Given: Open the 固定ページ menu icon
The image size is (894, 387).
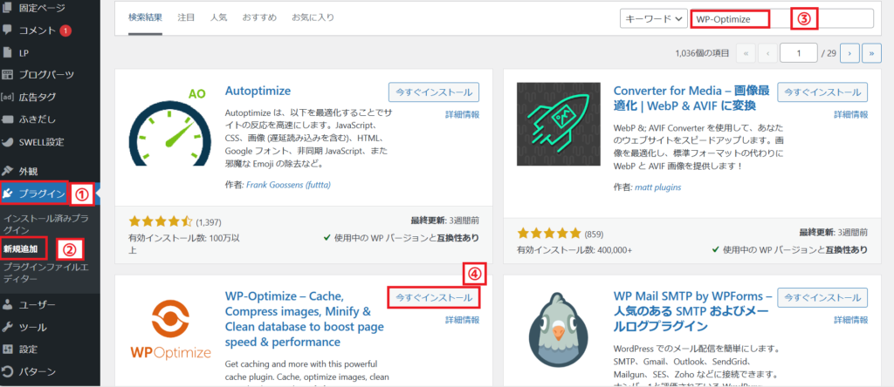Looking at the screenshot, I should pyautogui.click(x=7, y=8).
